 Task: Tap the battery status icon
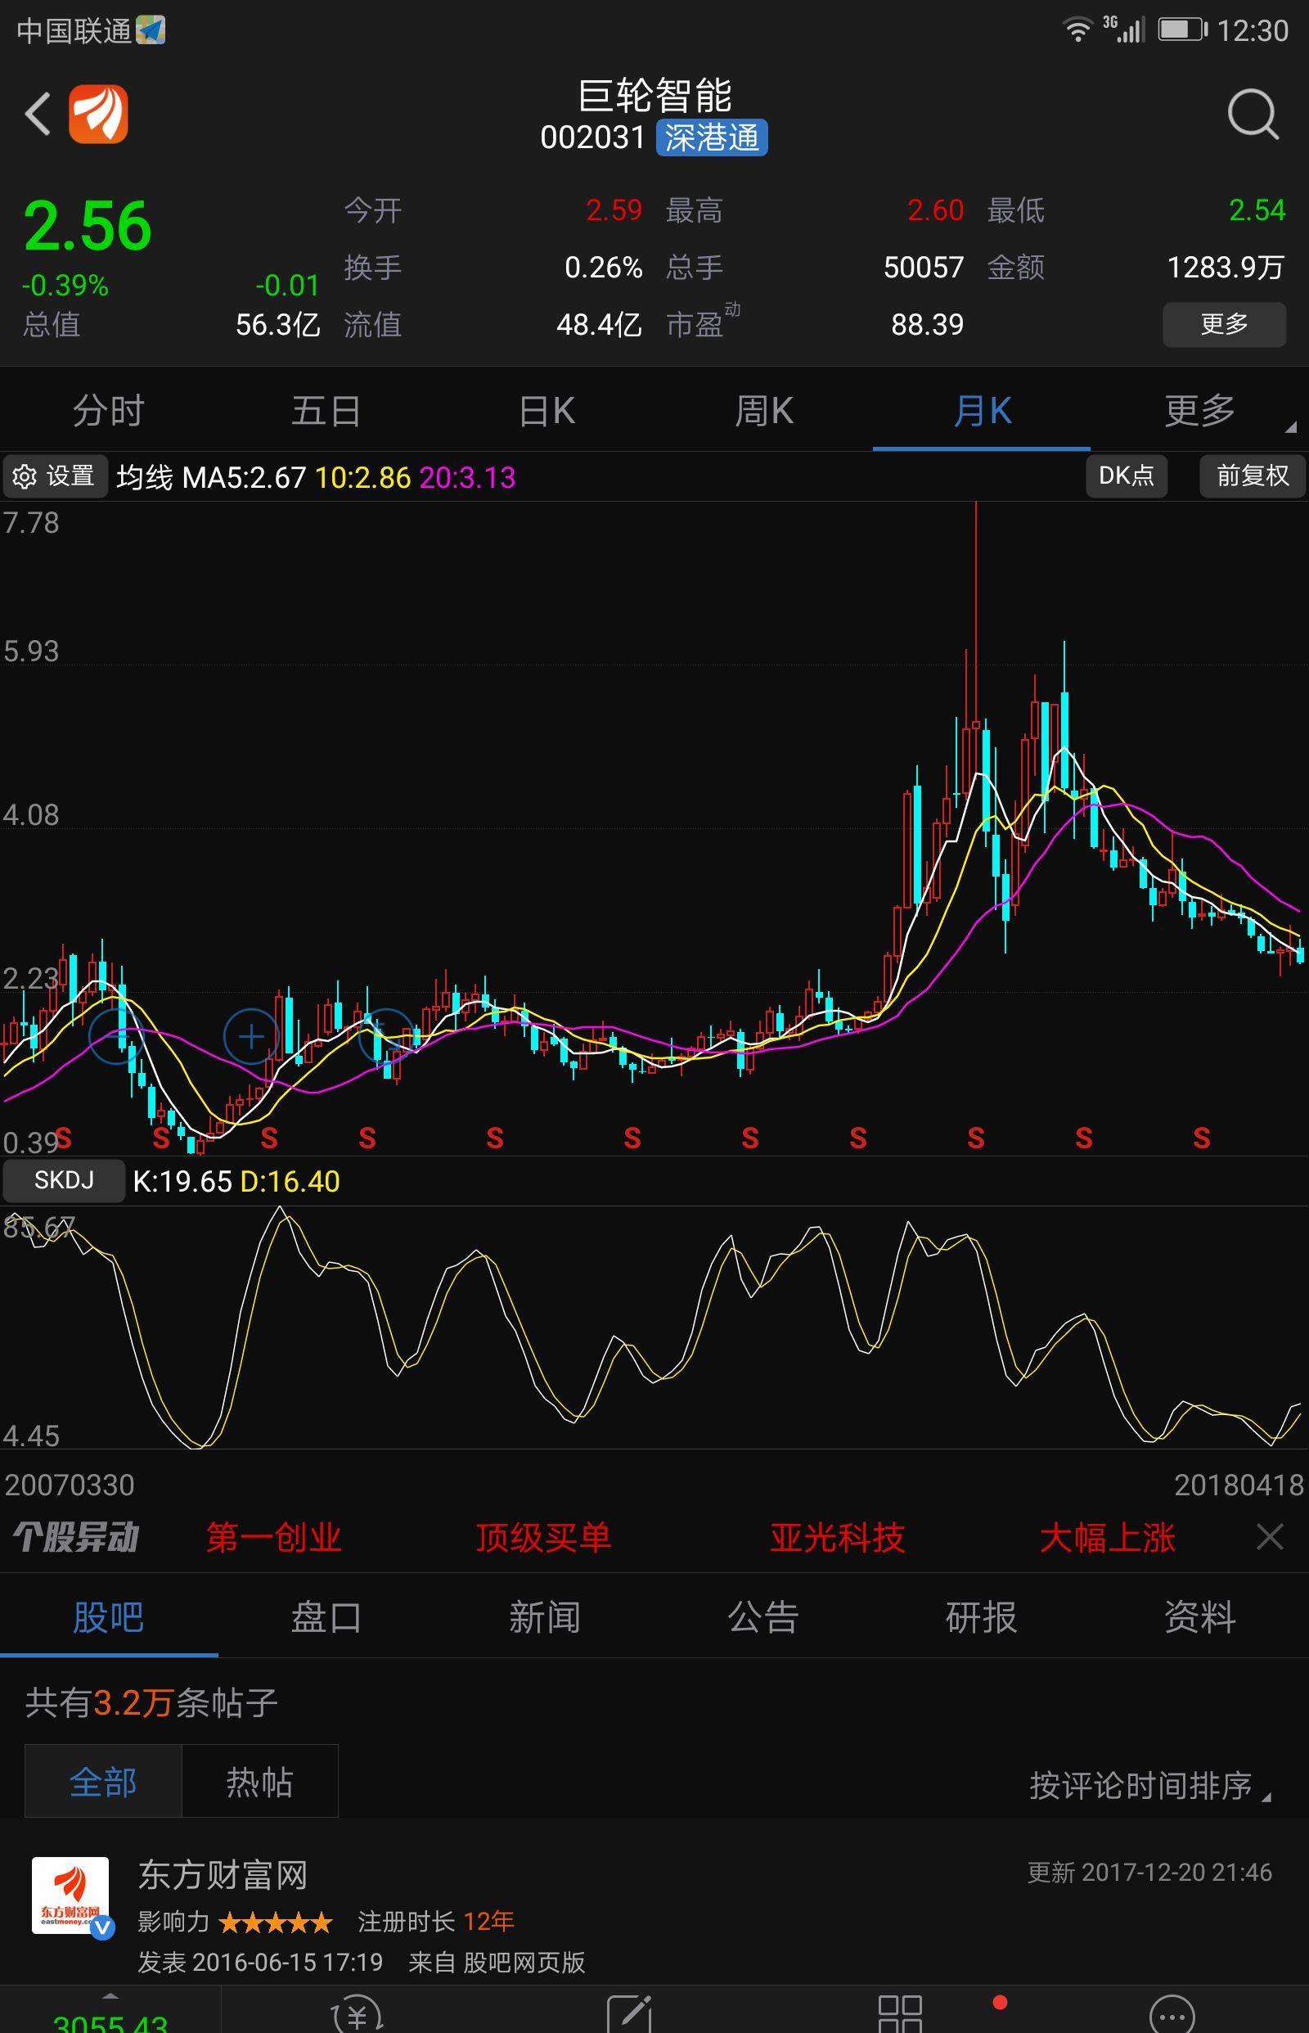click(1182, 29)
